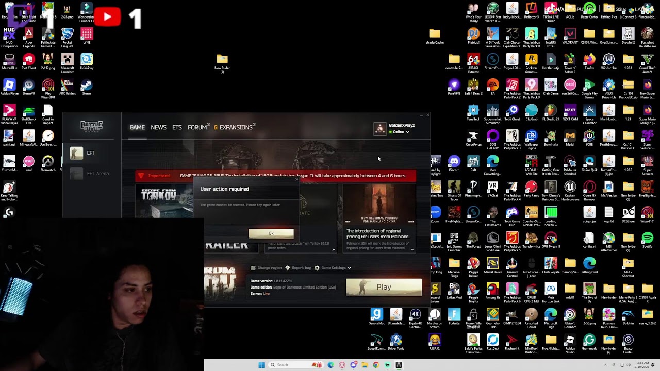660x371 pixels.
Task: Select the Epic Games Launcher desktop icon
Action: (454, 241)
